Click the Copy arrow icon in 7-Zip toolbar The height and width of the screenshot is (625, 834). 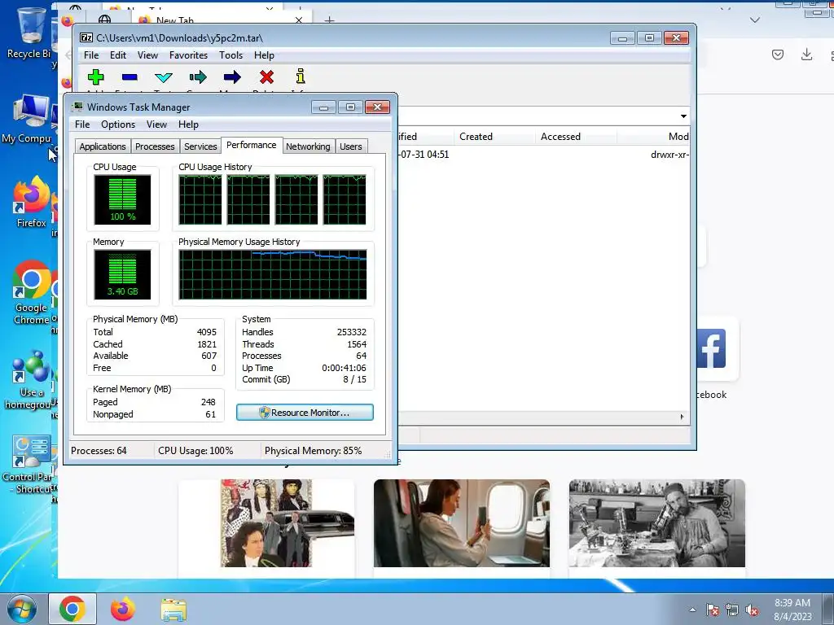click(198, 77)
